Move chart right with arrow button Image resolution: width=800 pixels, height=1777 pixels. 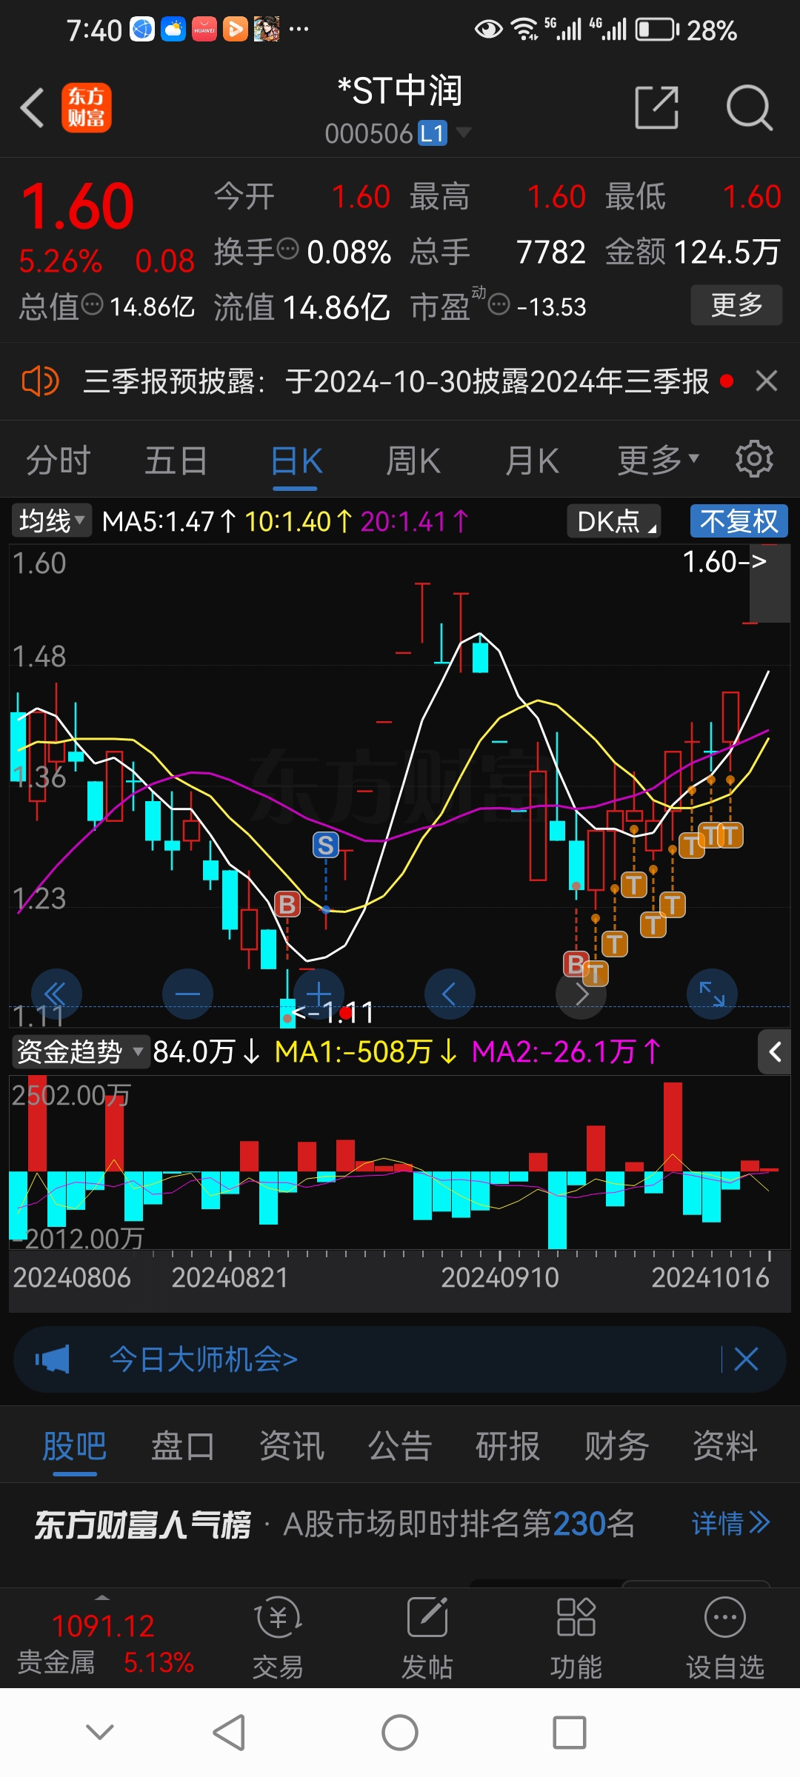click(581, 994)
